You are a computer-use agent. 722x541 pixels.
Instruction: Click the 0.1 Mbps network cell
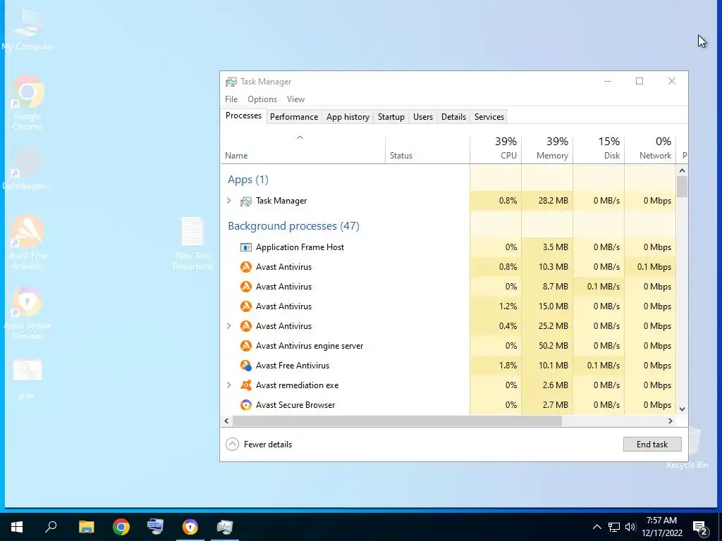pyautogui.click(x=651, y=267)
